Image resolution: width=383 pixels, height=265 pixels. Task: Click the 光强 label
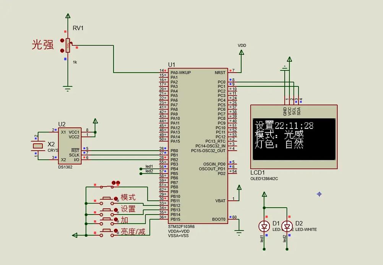[43, 45]
